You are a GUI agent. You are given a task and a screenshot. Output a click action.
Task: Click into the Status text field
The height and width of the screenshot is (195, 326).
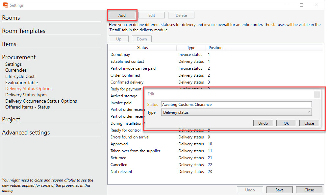[236, 104]
